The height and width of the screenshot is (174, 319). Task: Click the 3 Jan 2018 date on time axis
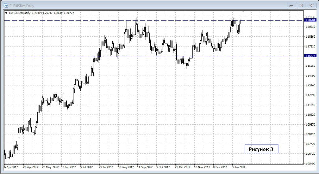[238, 167]
